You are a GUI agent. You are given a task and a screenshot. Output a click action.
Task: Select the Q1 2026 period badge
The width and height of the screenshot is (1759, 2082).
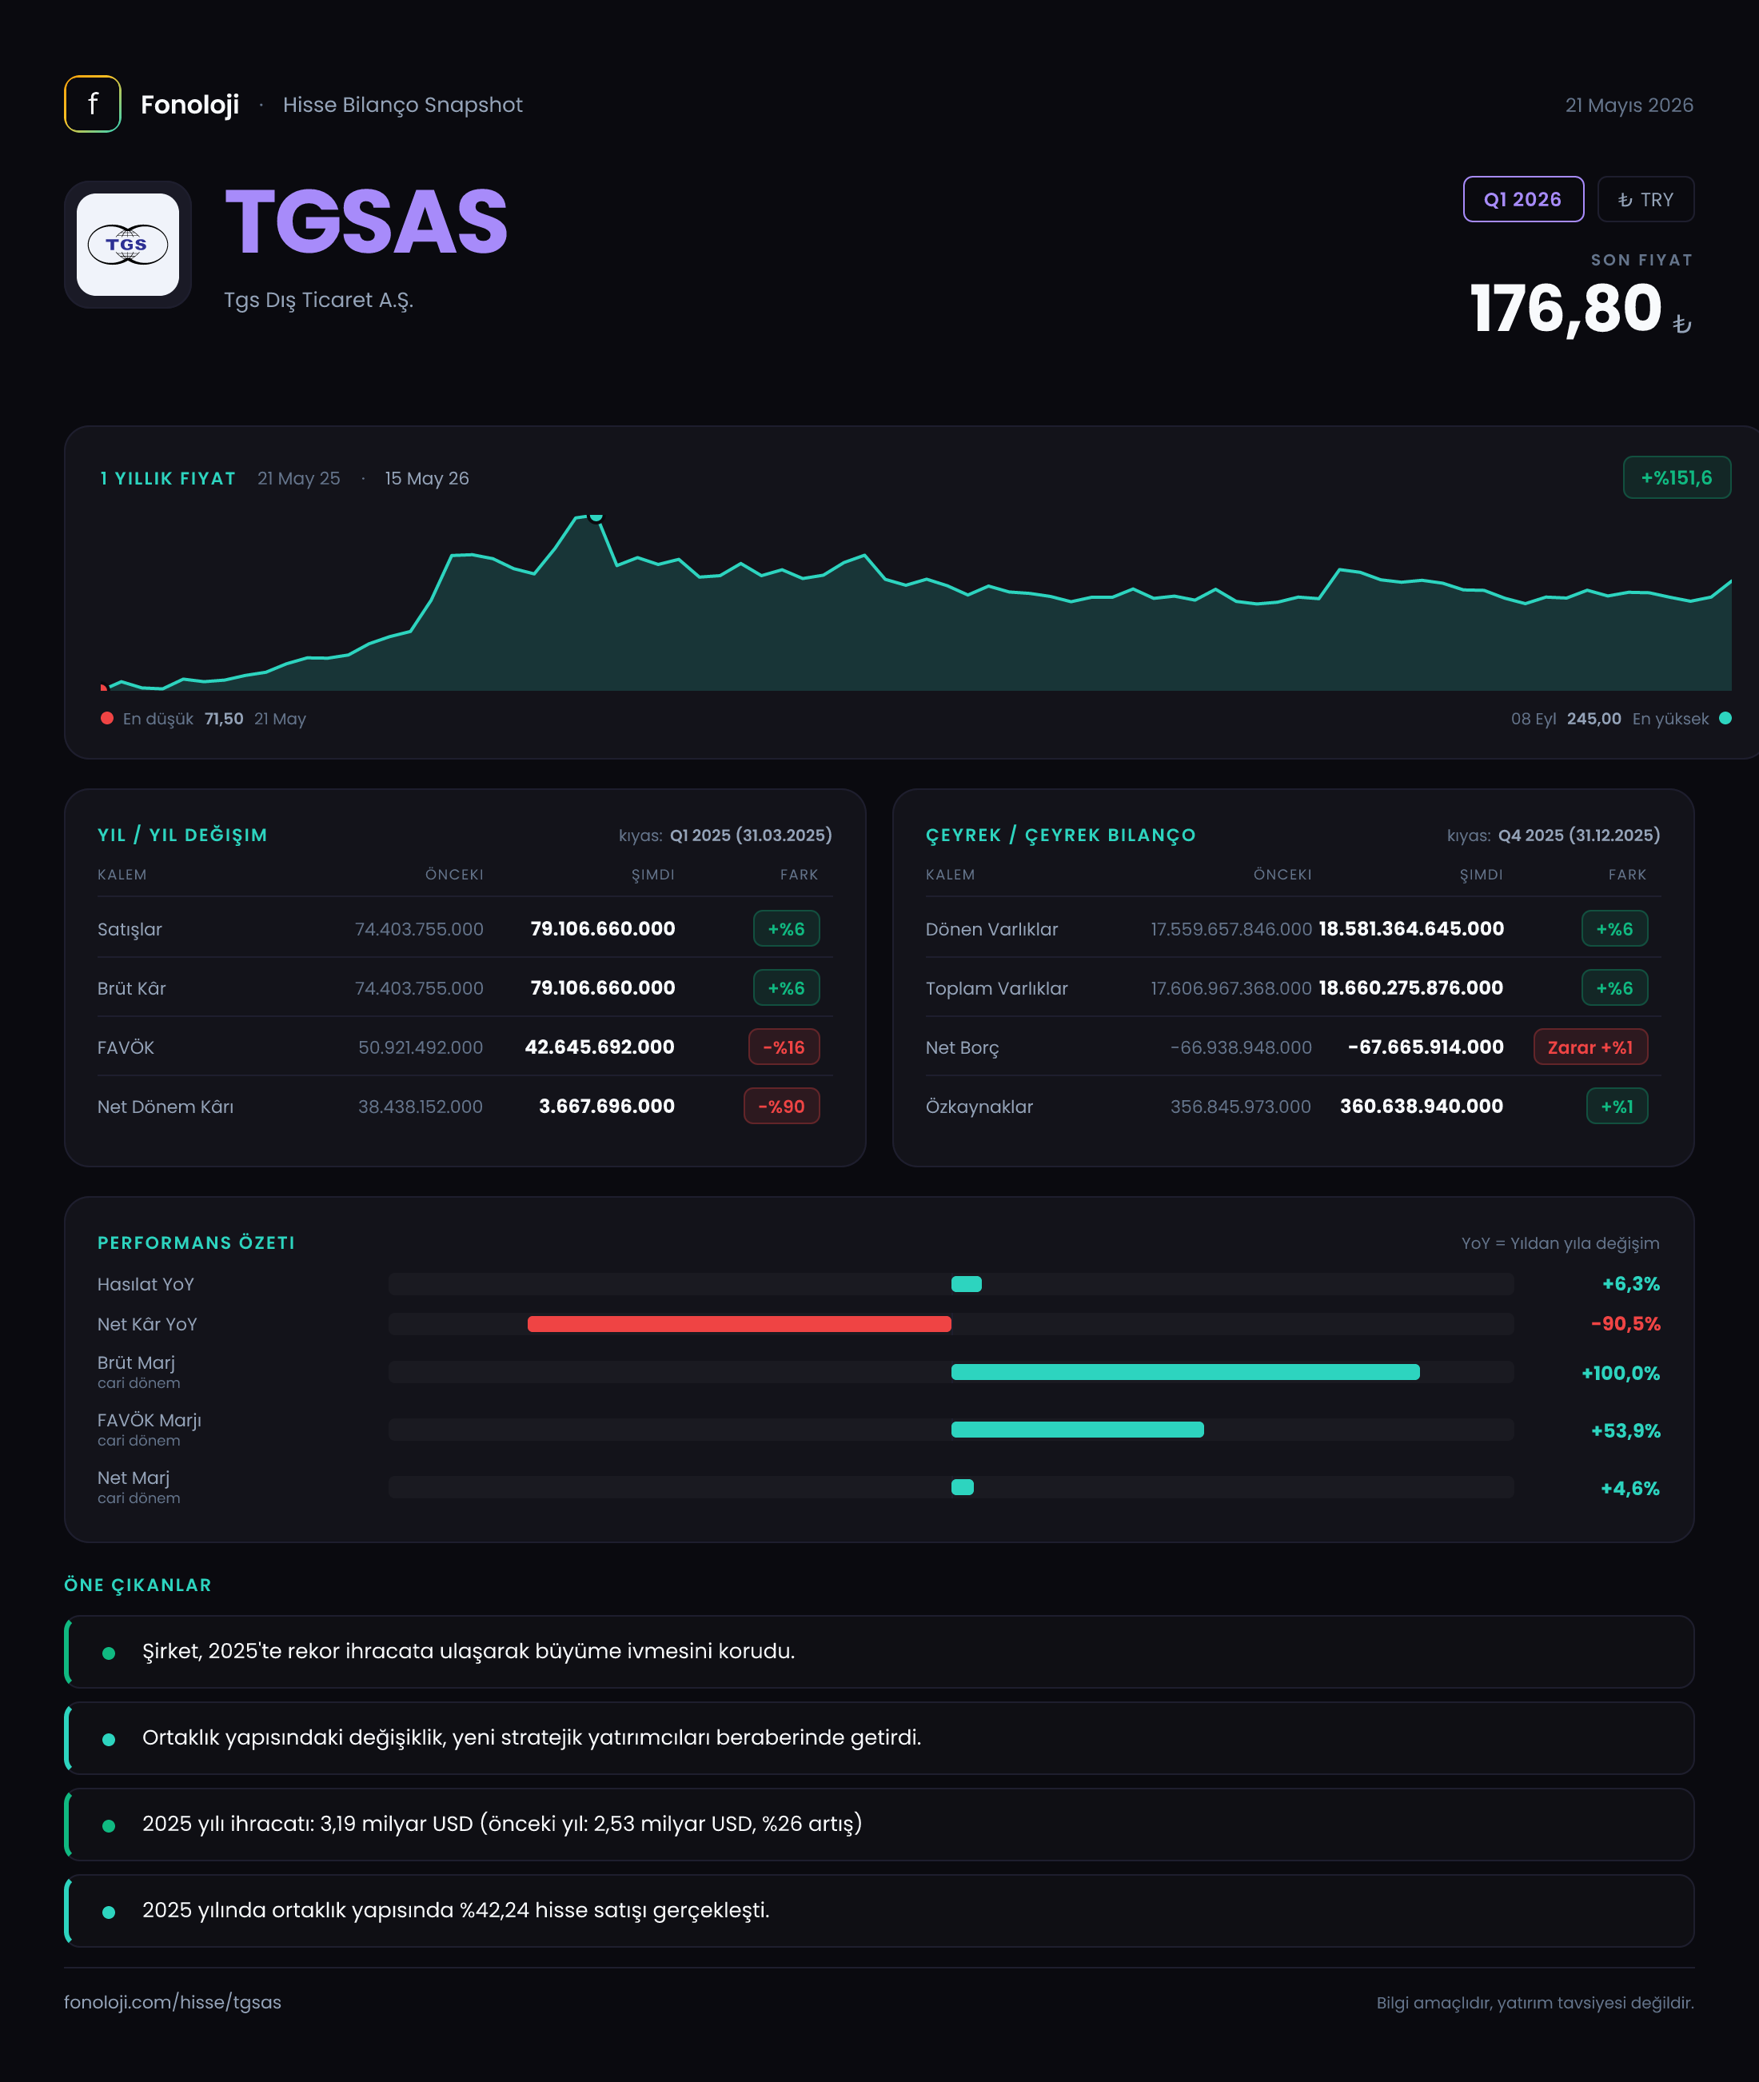1522,199
